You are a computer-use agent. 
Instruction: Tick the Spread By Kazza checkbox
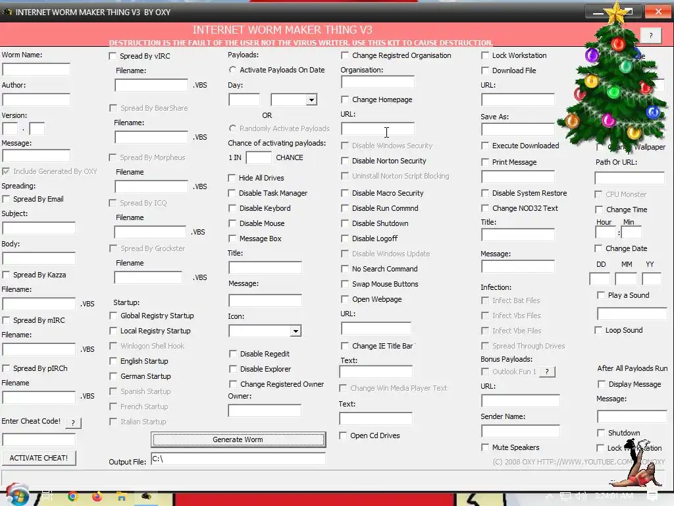click(x=6, y=275)
